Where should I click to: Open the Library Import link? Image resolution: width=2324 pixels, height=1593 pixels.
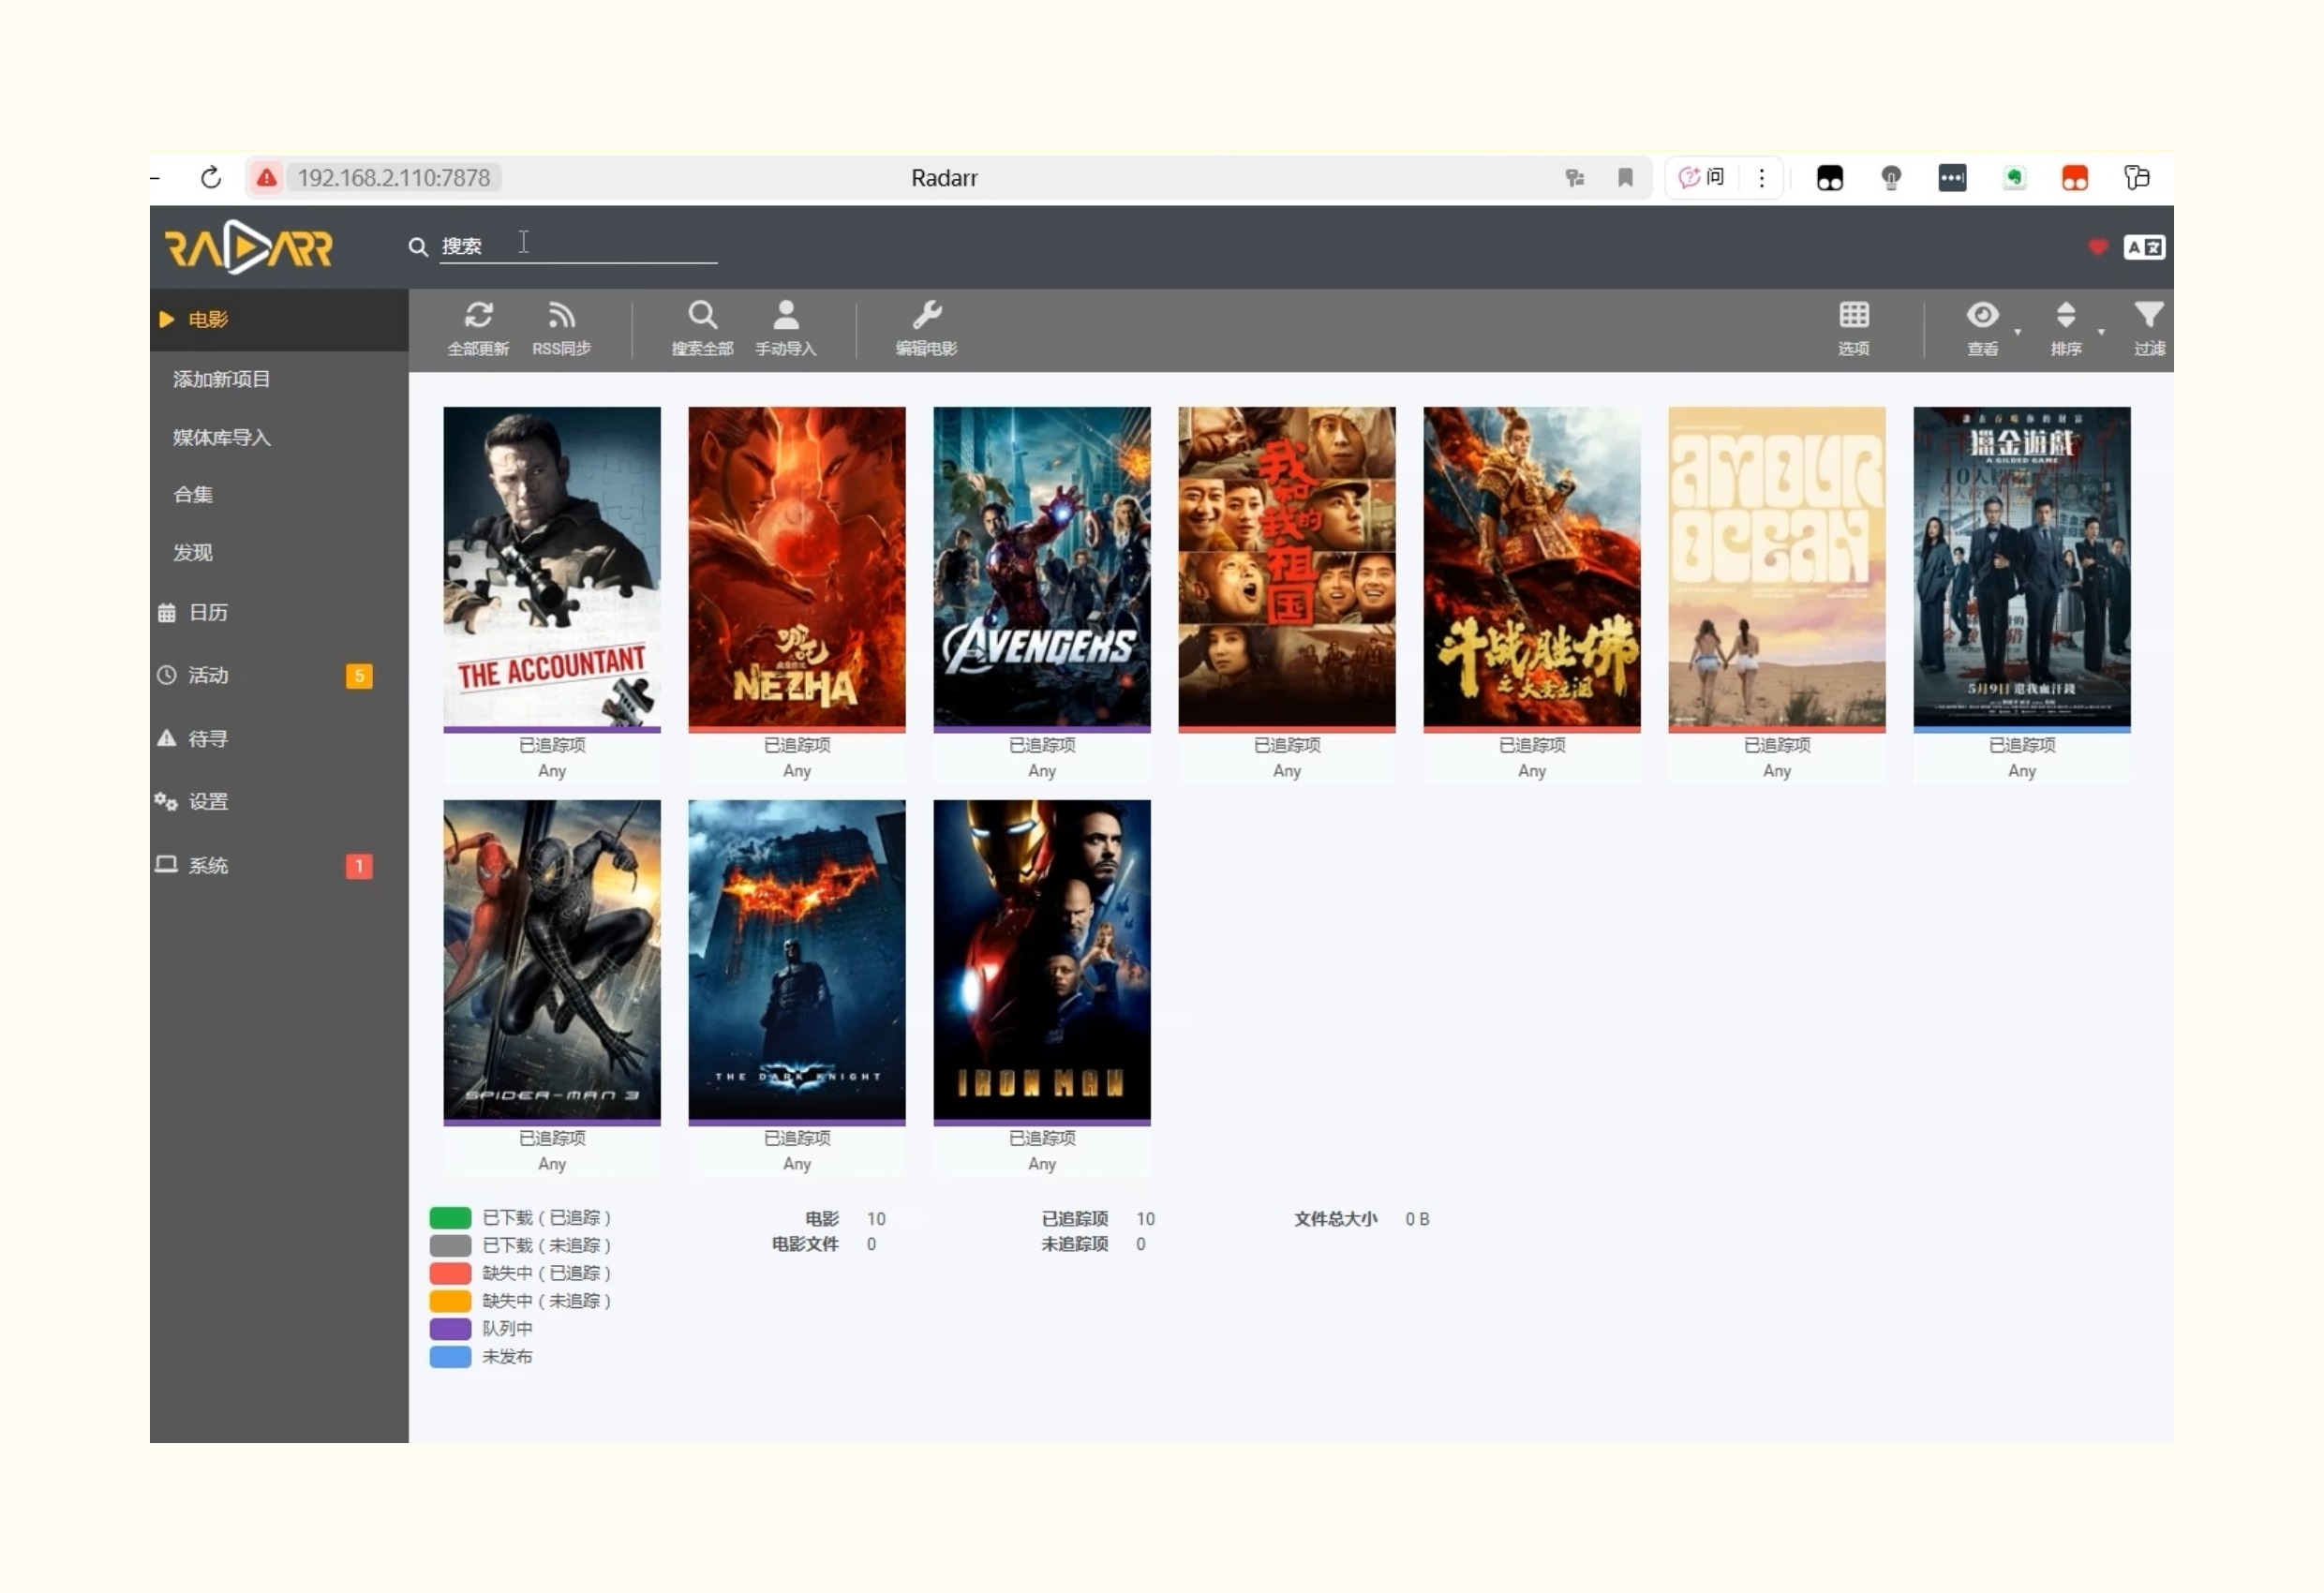coord(221,438)
